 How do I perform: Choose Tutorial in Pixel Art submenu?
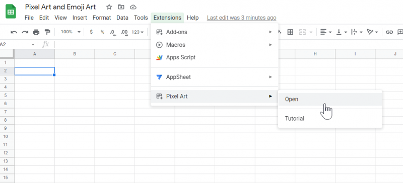330,119
